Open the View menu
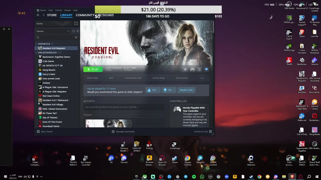This screenshot has width=321, height=180. point(51,10)
